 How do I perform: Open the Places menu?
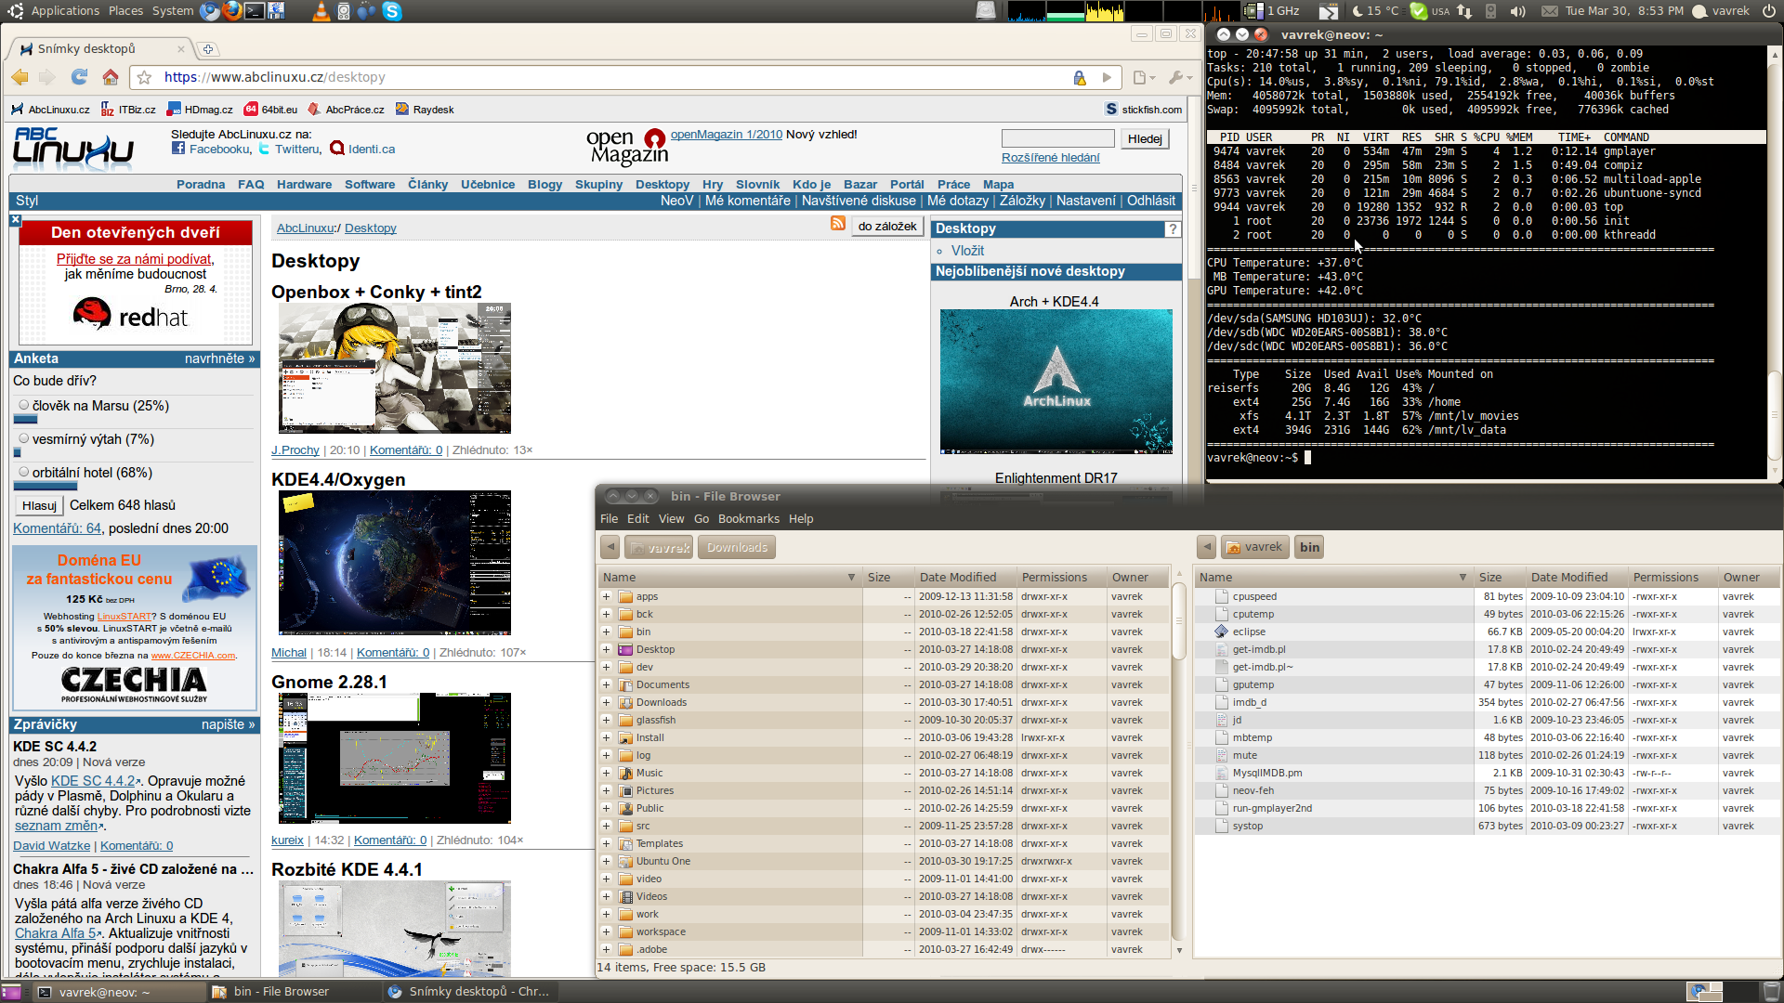[x=125, y=11]
